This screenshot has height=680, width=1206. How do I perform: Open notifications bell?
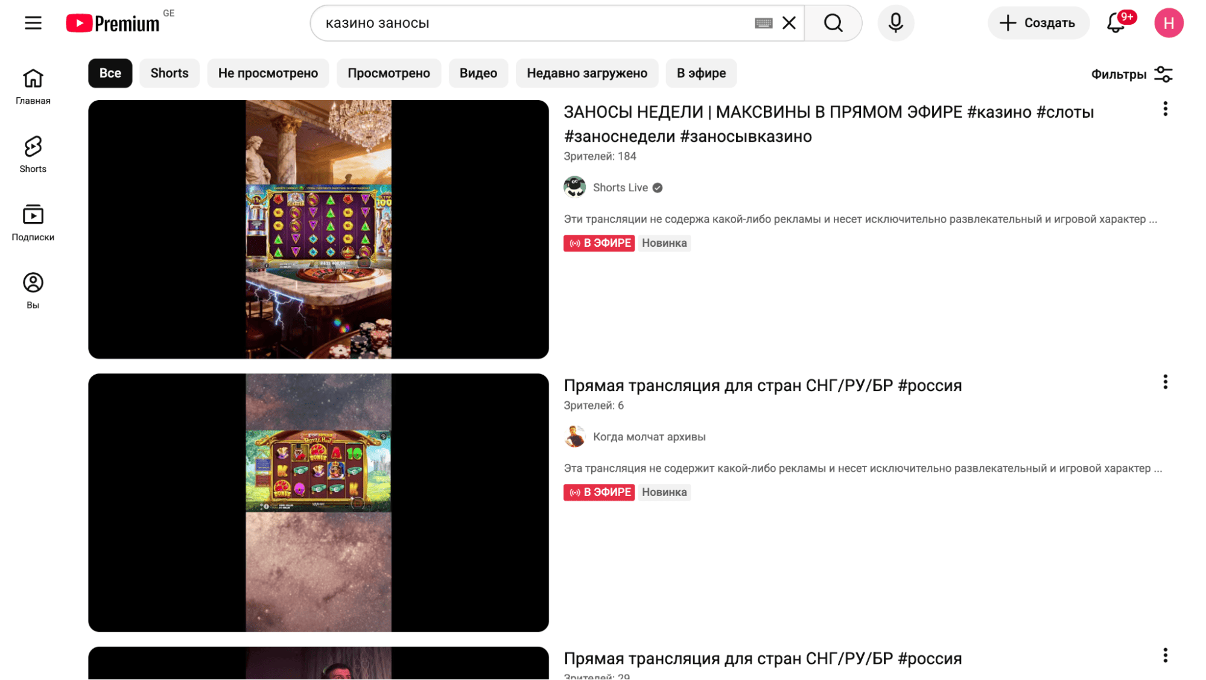tap(1116, 23)
